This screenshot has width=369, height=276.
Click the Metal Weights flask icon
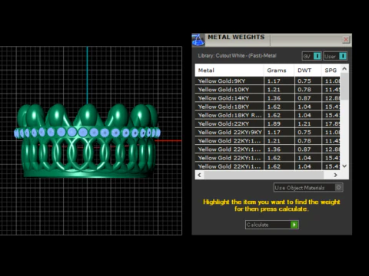[x=198, y=40]
